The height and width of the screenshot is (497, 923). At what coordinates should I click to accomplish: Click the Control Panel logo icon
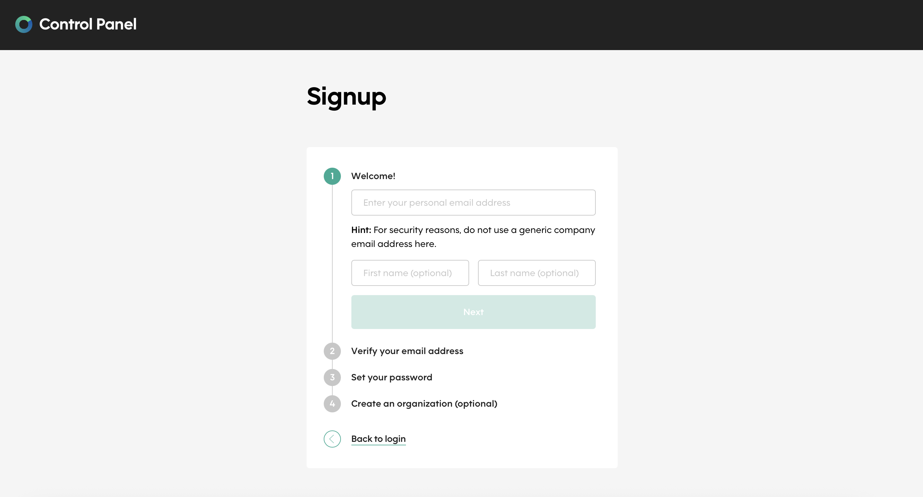(x=24, y=24)
